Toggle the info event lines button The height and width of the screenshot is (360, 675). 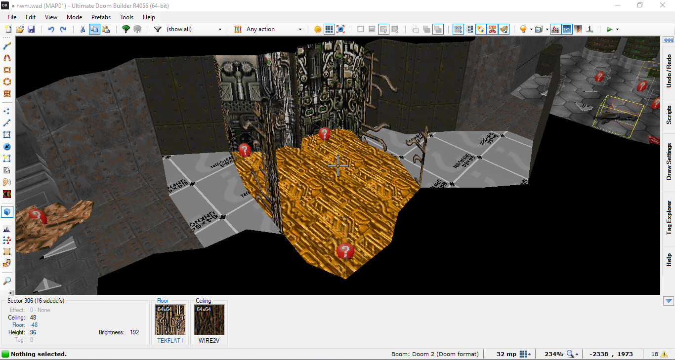(x=589, y=29)
